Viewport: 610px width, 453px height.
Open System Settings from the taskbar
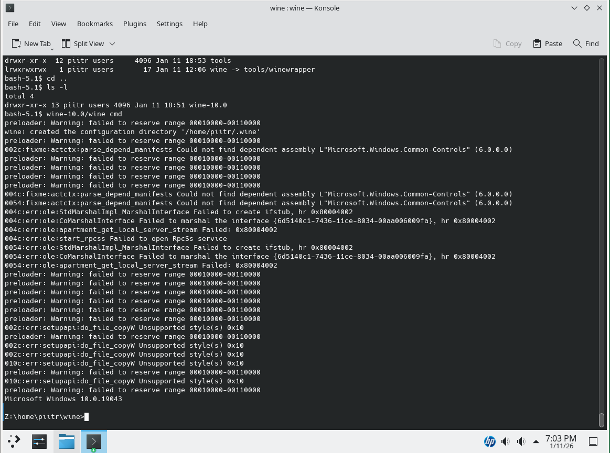pyautogui.click(x=39, y=441)
